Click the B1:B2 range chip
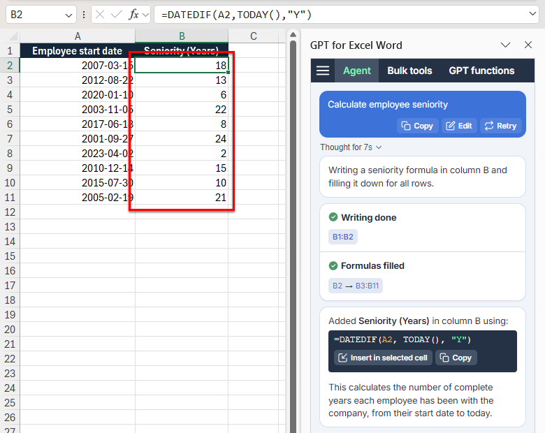 coord(342,237)
